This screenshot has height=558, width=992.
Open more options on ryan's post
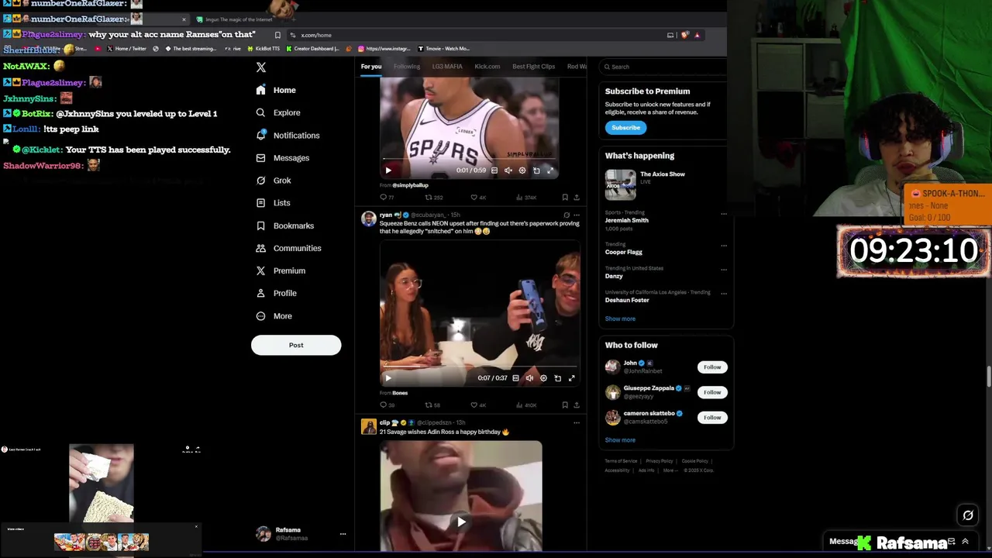coord(576,215)
